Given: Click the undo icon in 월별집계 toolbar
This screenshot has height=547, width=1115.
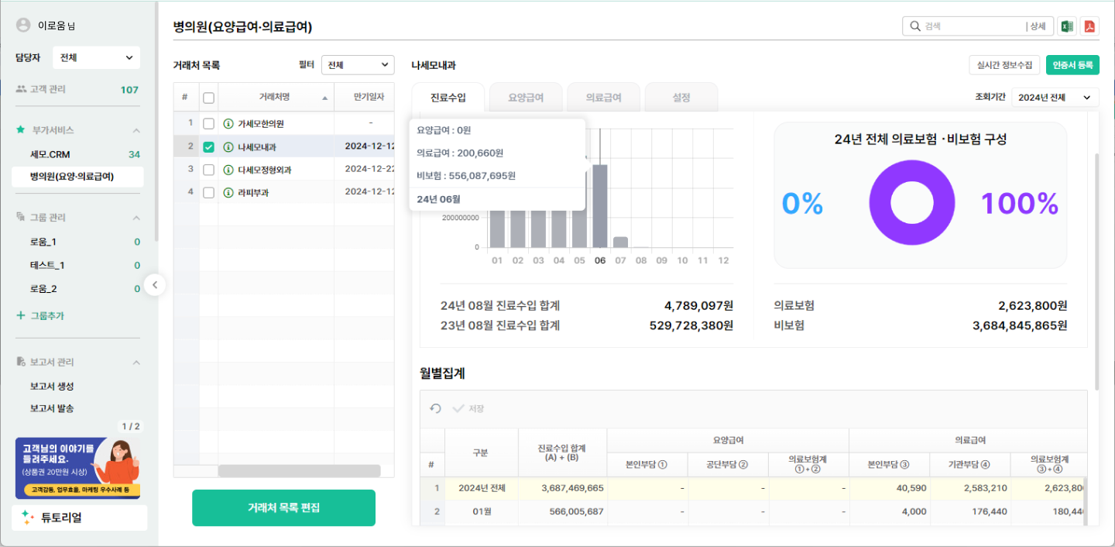Looking at the screenshot, I should pos(436,408).
